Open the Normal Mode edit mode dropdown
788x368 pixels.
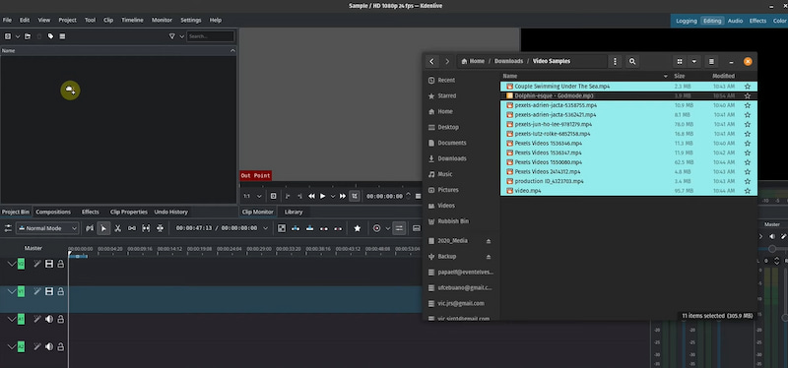(x=47, y=228)
